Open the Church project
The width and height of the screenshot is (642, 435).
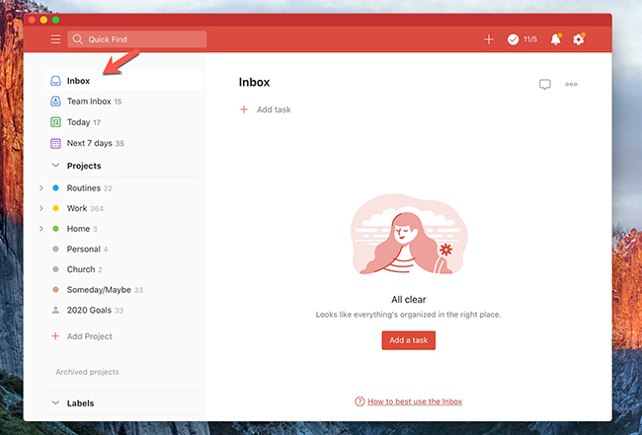tap(81, 269)
